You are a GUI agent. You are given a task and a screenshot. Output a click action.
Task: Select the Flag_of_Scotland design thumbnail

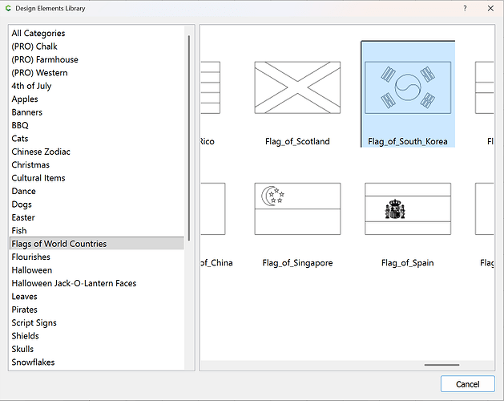click(x=297, y=89)
